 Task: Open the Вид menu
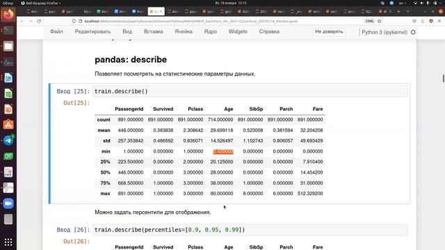[x=127, y=32]
